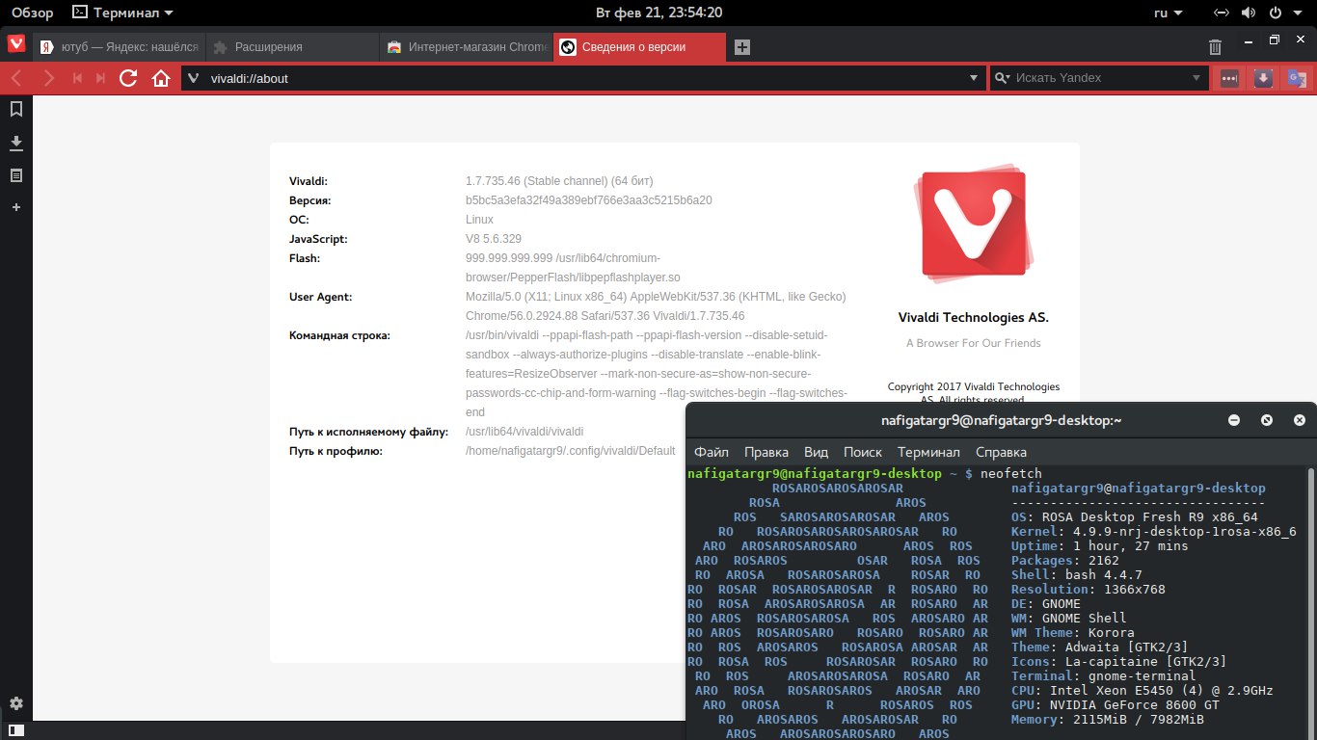
Task: Click the Искать Yandex search field
Action: (1099, 78)
